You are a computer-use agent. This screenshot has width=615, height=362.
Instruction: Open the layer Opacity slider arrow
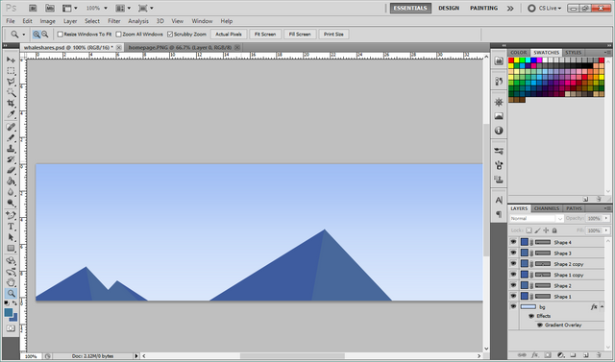click(606, 218)
